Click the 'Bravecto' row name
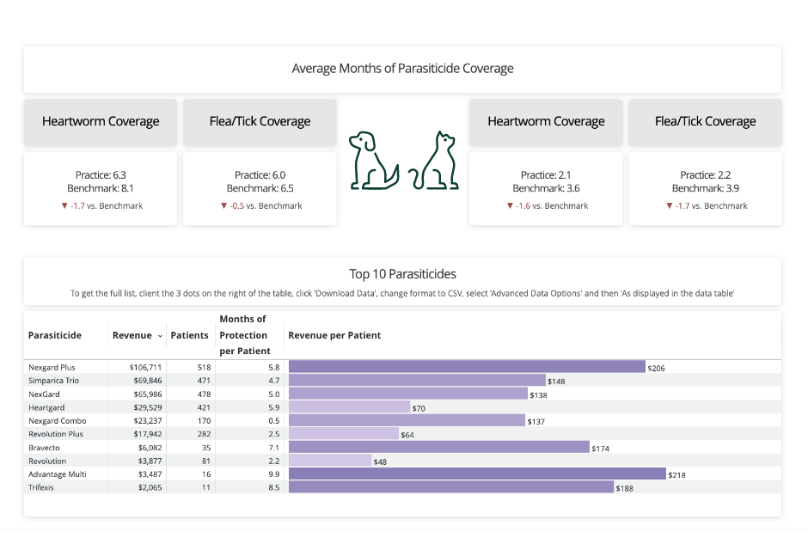Image resolution: width=808 pixels, height=550 pixels. 44,448
